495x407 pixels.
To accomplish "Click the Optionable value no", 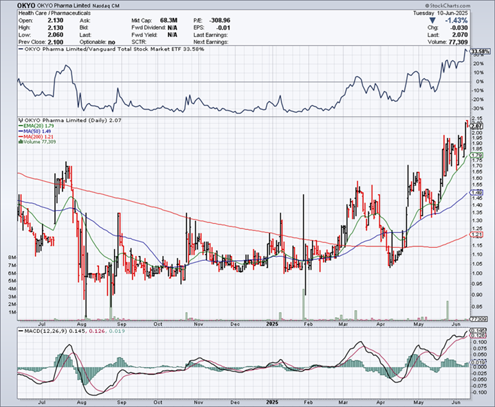I will [x=111, y=43].
